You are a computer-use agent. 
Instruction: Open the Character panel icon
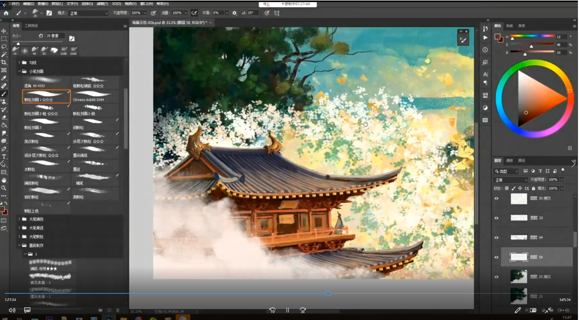[485, 74]
